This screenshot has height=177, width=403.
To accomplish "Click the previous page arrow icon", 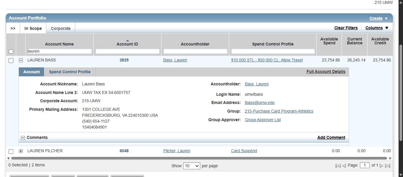I will coord(343,165).
